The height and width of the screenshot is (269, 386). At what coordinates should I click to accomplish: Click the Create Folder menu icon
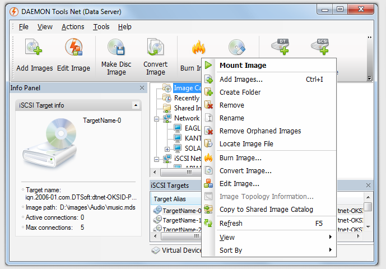pos(208,92)
